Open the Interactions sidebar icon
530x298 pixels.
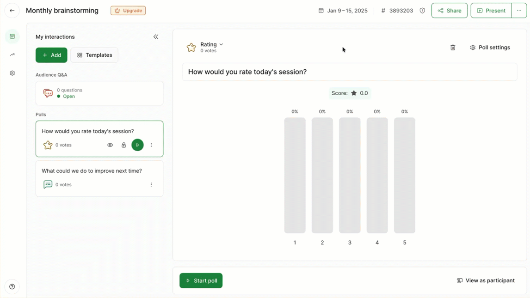pyautogui.click(x=12, y=36)
